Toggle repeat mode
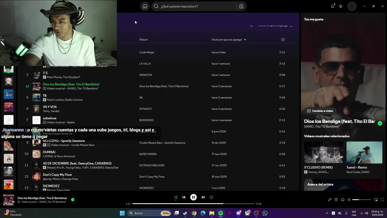The image size is (387, 218). point(211,197)
